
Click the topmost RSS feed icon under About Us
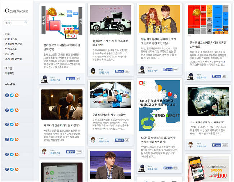[16, 95]
